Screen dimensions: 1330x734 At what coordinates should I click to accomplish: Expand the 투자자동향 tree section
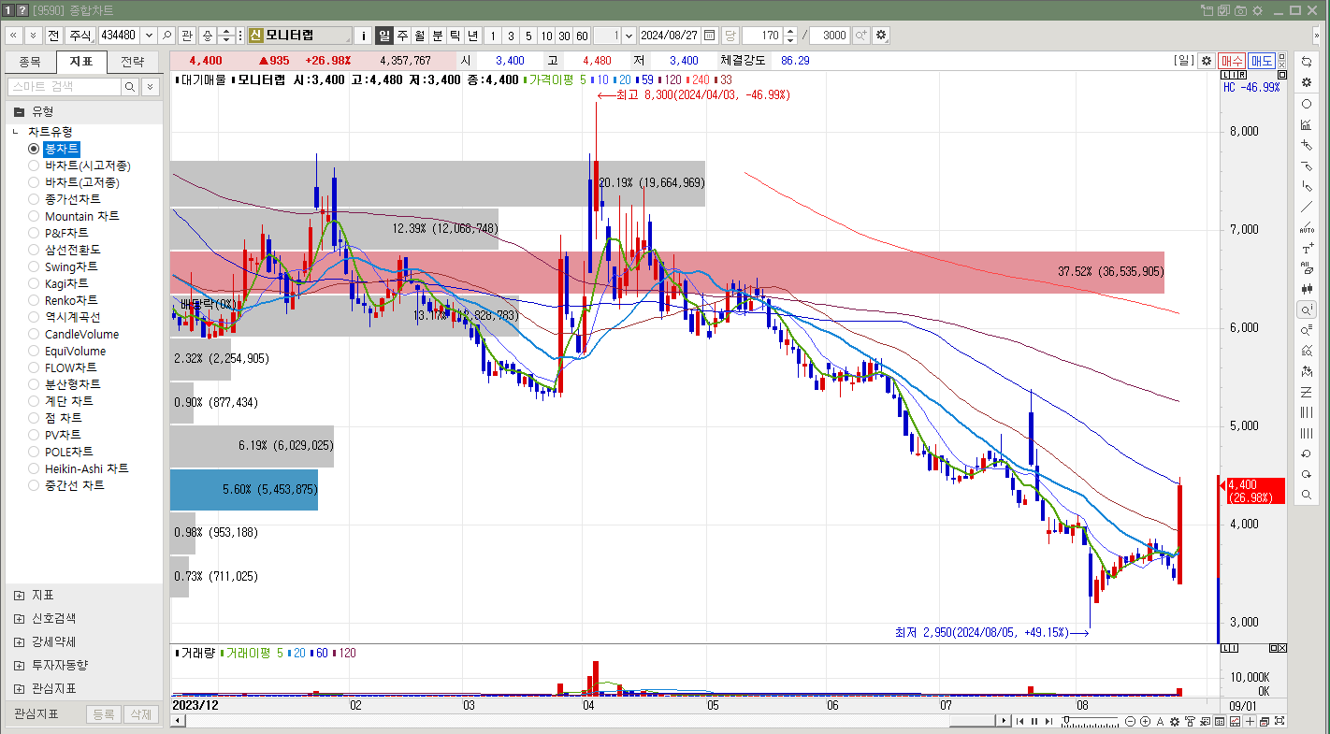click(x=19, y=665)
